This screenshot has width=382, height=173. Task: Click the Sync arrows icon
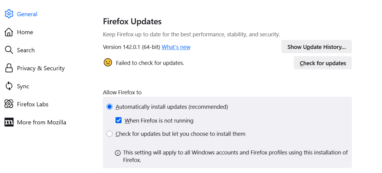[x=9, y=86]
